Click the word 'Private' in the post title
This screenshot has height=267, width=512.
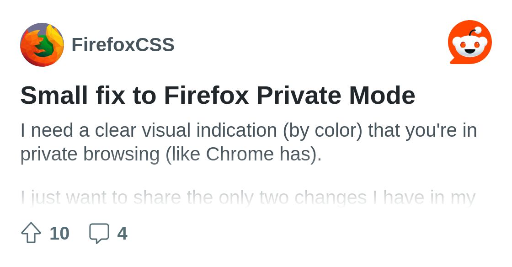tap(299, 95)
